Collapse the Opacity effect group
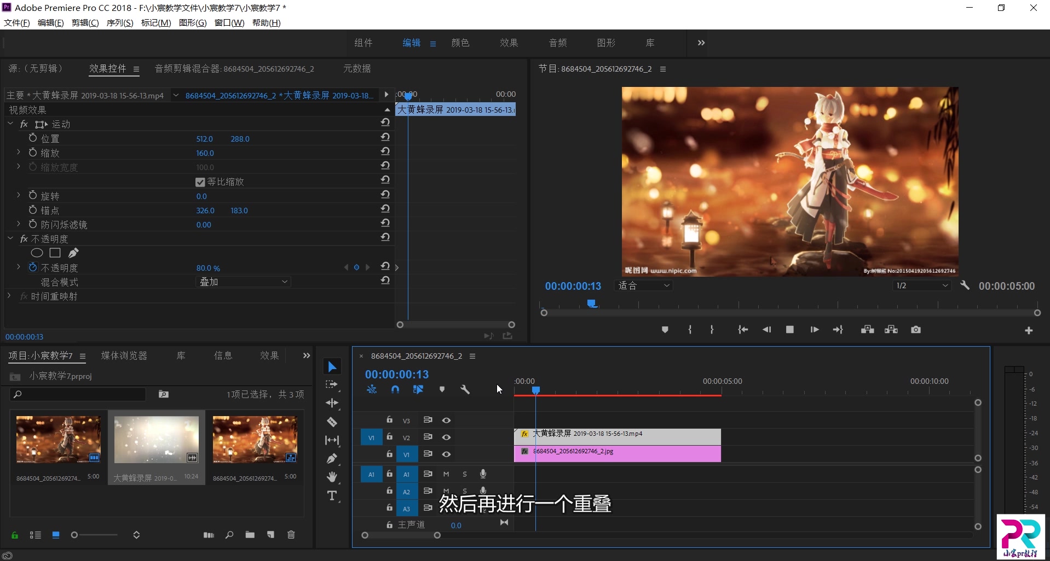The width and height of the screenshot is (1050, 561). [10, 238]
